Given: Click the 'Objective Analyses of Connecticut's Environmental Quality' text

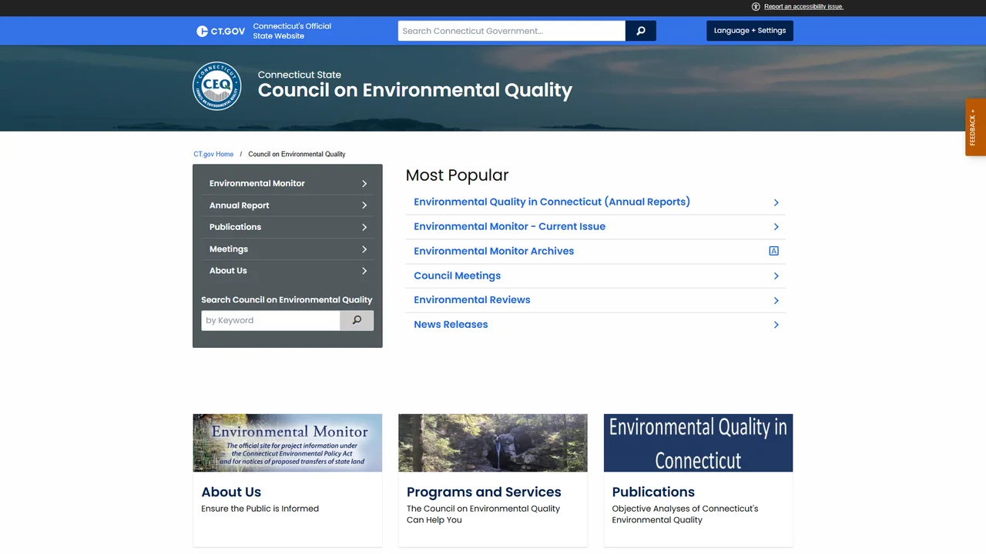Looking at the screenshot, I should pos(685,514).
